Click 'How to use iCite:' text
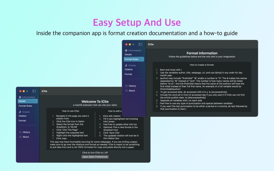 coord(71,111)
